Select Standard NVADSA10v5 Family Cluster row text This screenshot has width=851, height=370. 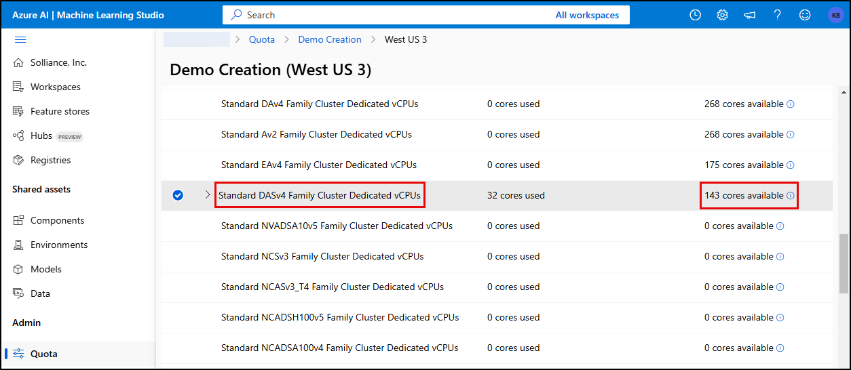[x=337, y=226]
